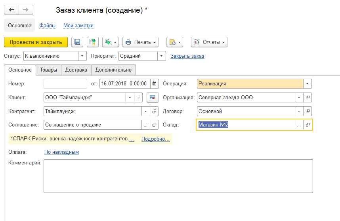Expand the Клиент dropdown arrow
Viewport: 340px width, 221px height.
tap(130, 98)
